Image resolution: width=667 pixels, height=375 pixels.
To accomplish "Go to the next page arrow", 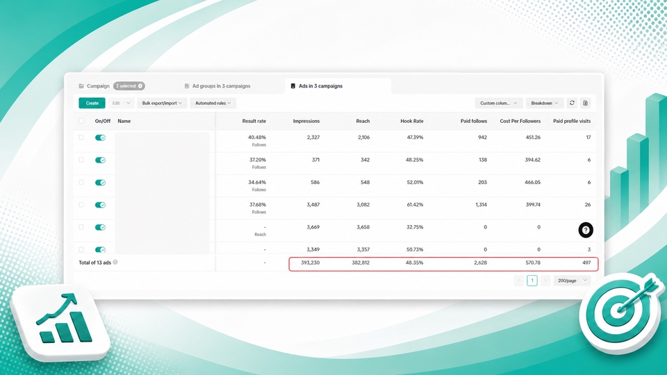I will pyautogui.click(x=545, y=281).
